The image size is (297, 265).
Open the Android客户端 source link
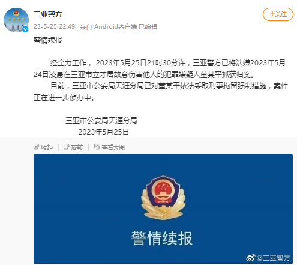point(115,26)
